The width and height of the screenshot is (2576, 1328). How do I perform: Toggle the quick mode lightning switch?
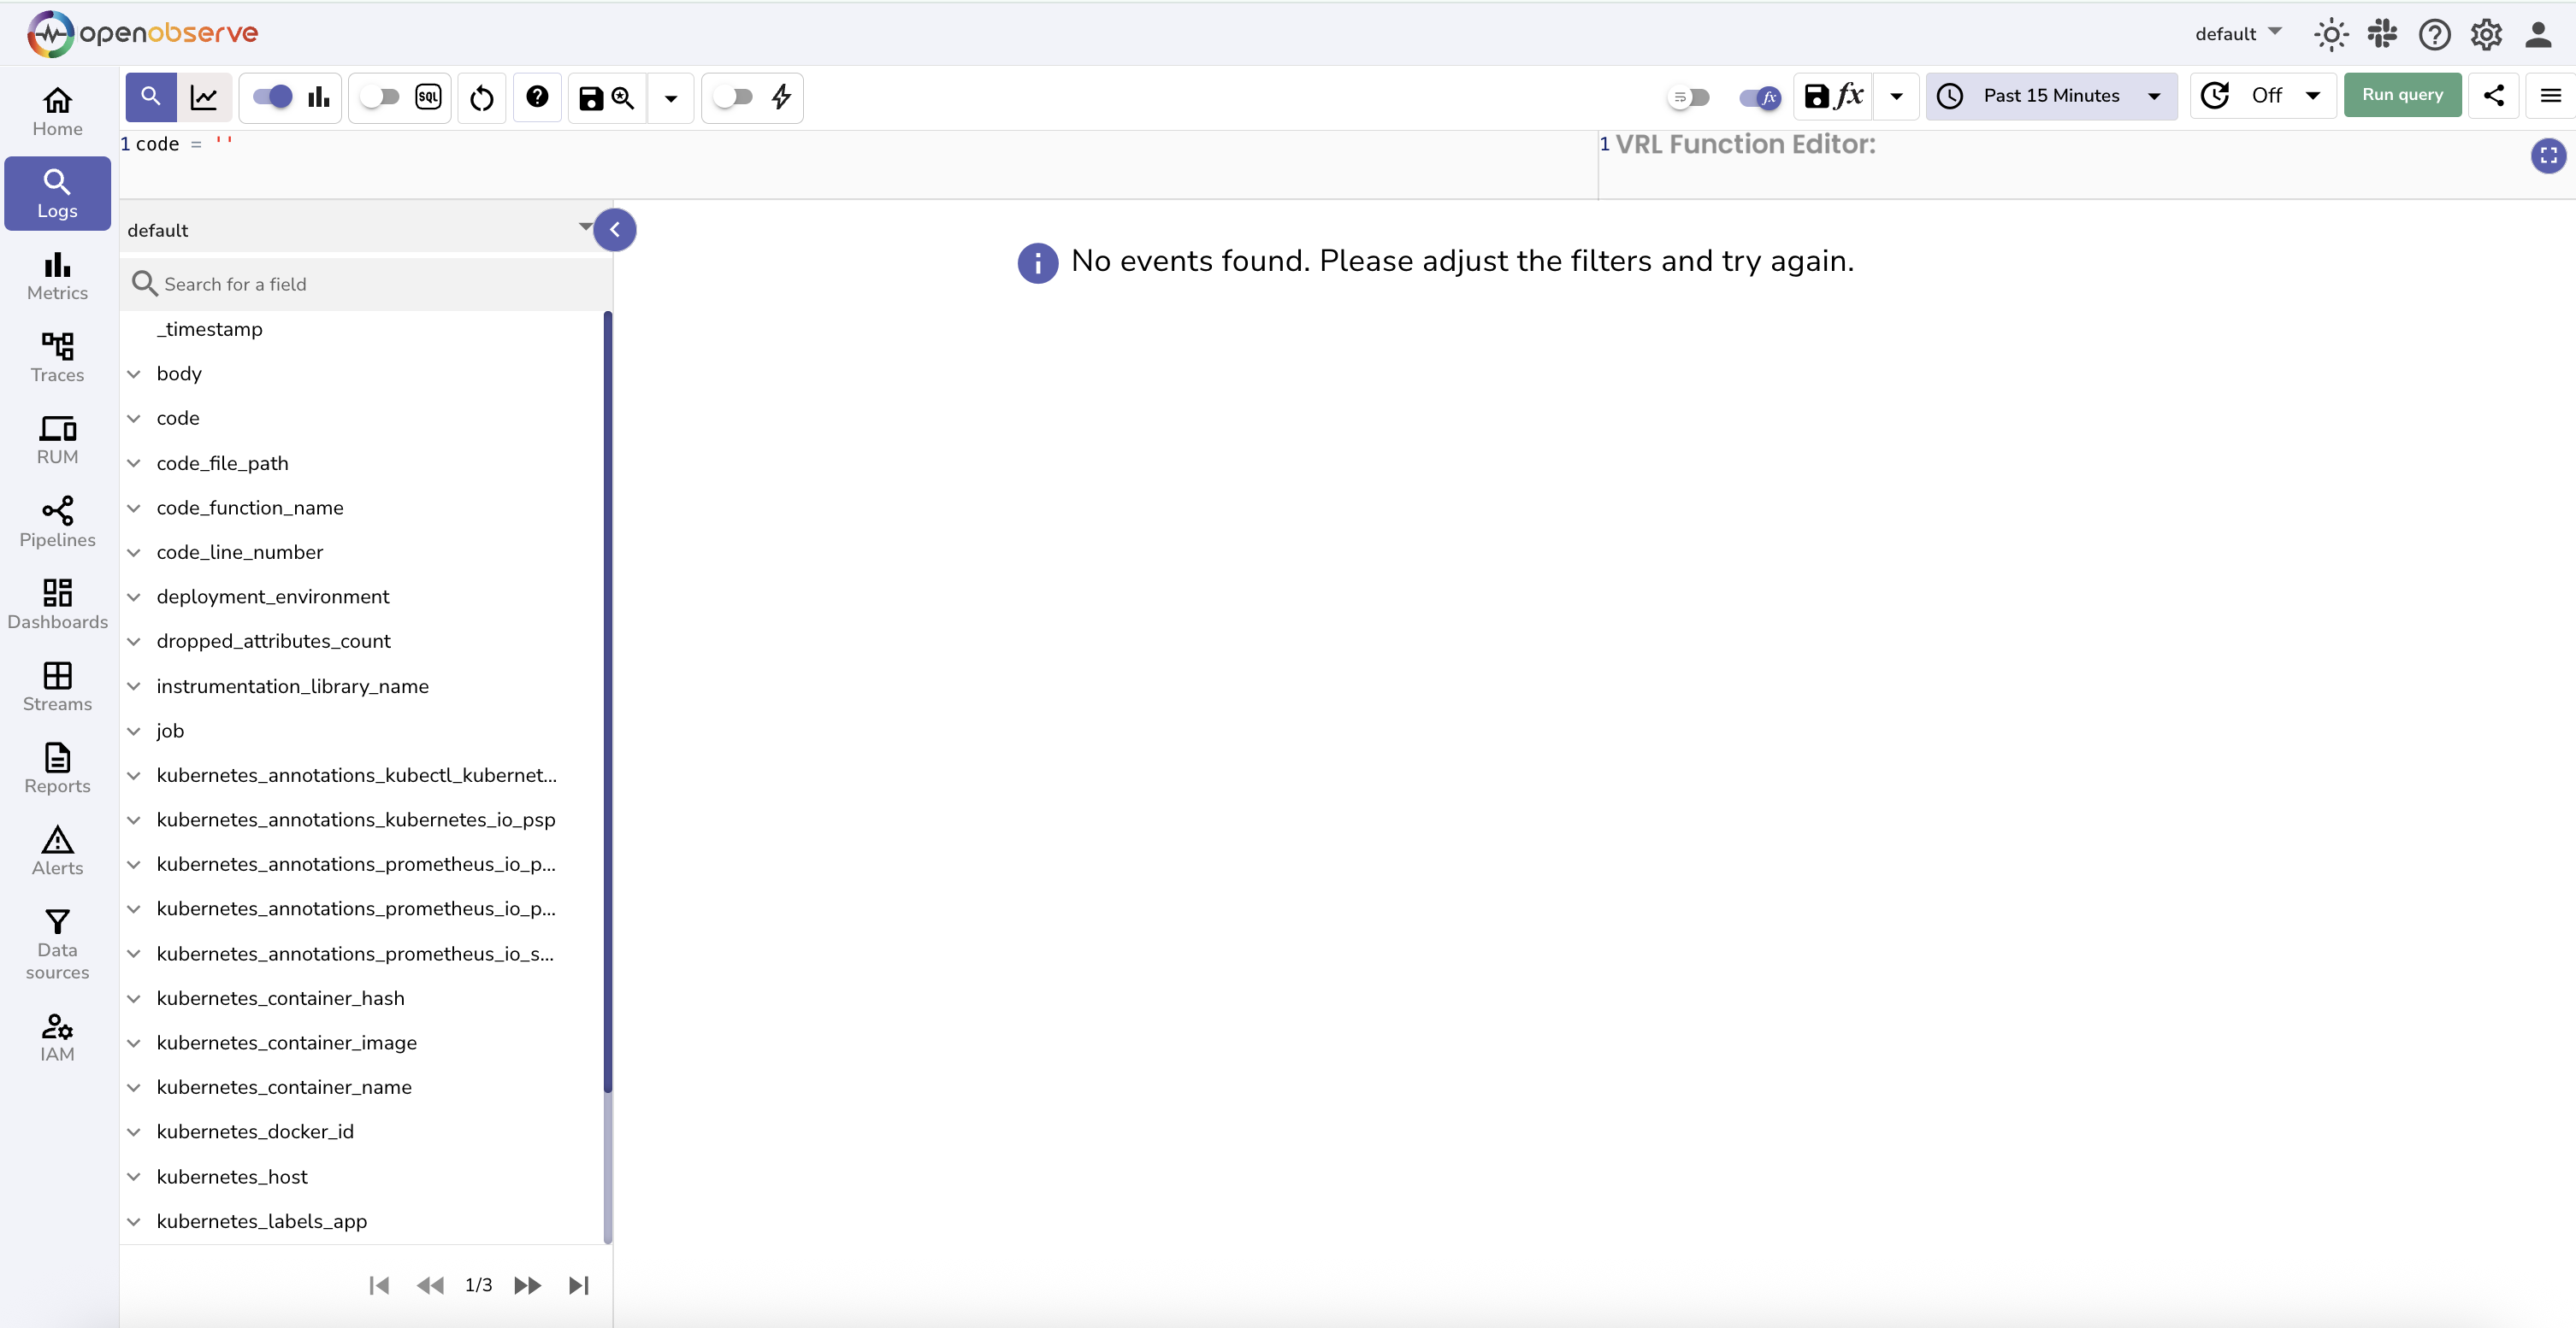[x=733, y=97]
